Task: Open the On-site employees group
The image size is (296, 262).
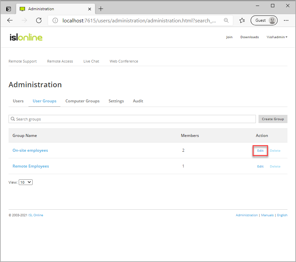Action: pos(30,150)
